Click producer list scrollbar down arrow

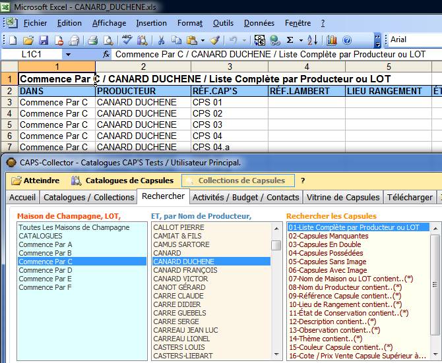pos(276,354)
